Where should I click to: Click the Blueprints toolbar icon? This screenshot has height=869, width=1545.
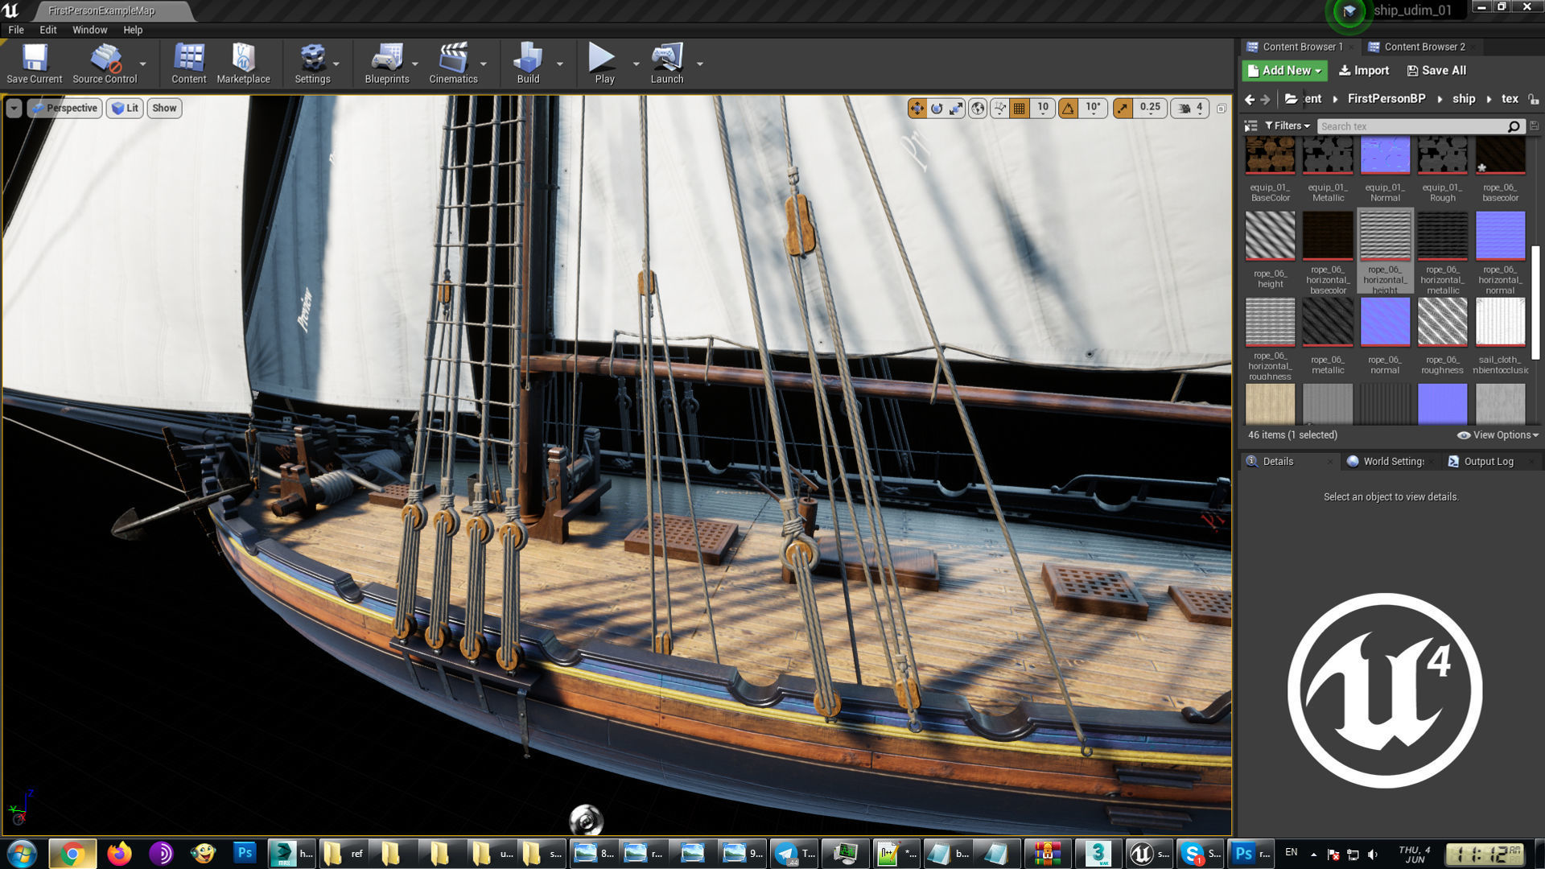point(387,64)
